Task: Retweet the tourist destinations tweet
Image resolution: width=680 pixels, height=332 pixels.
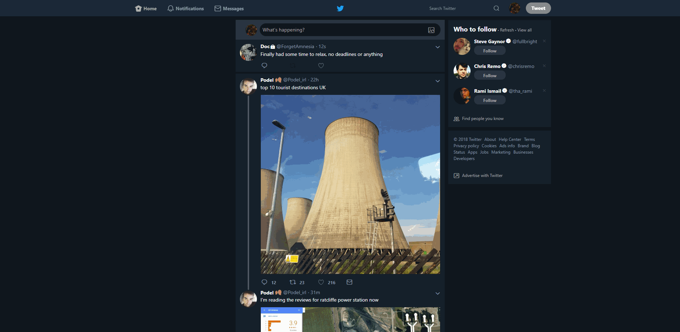Action: tap(293, 282)
